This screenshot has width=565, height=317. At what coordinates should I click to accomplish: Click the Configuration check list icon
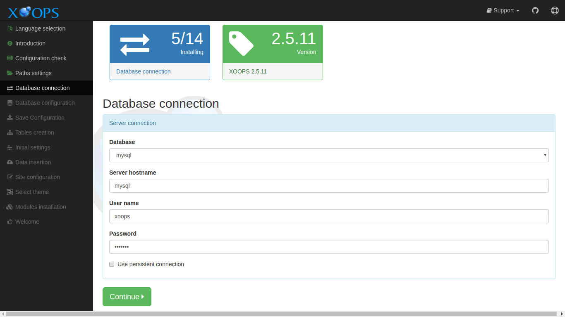(x=9, y=58)
